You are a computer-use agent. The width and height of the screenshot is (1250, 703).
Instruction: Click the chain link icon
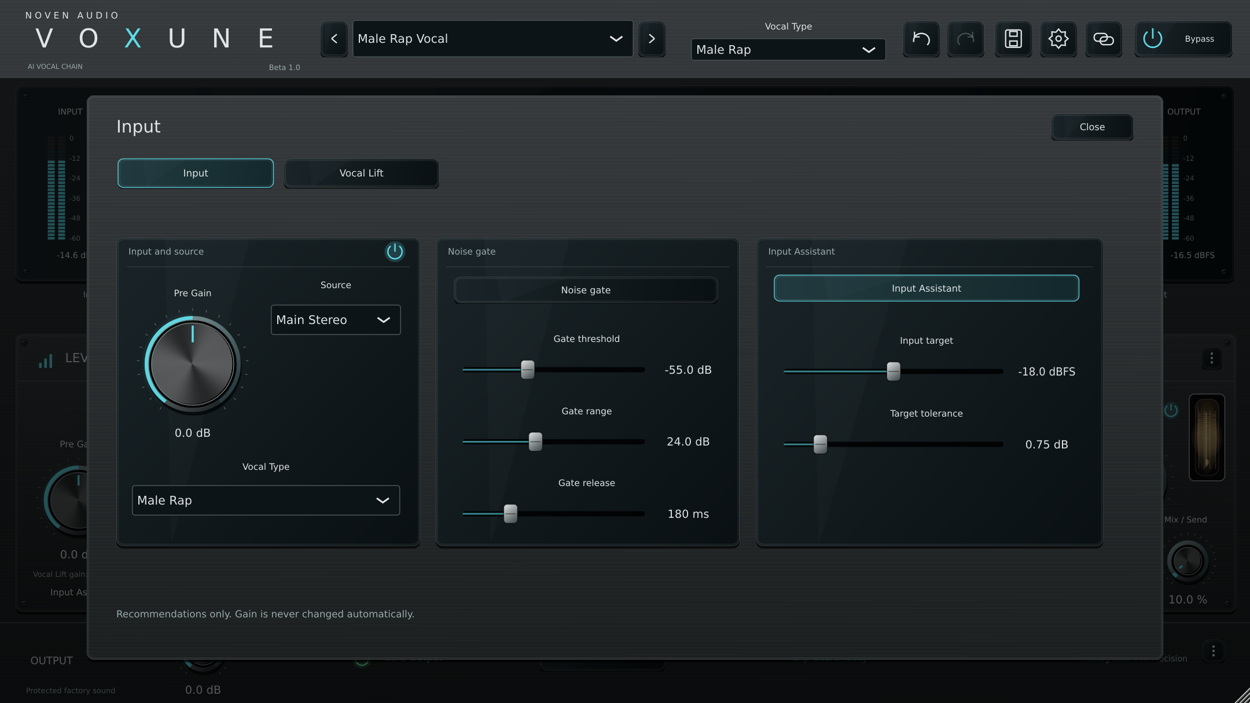(1103, 39)
